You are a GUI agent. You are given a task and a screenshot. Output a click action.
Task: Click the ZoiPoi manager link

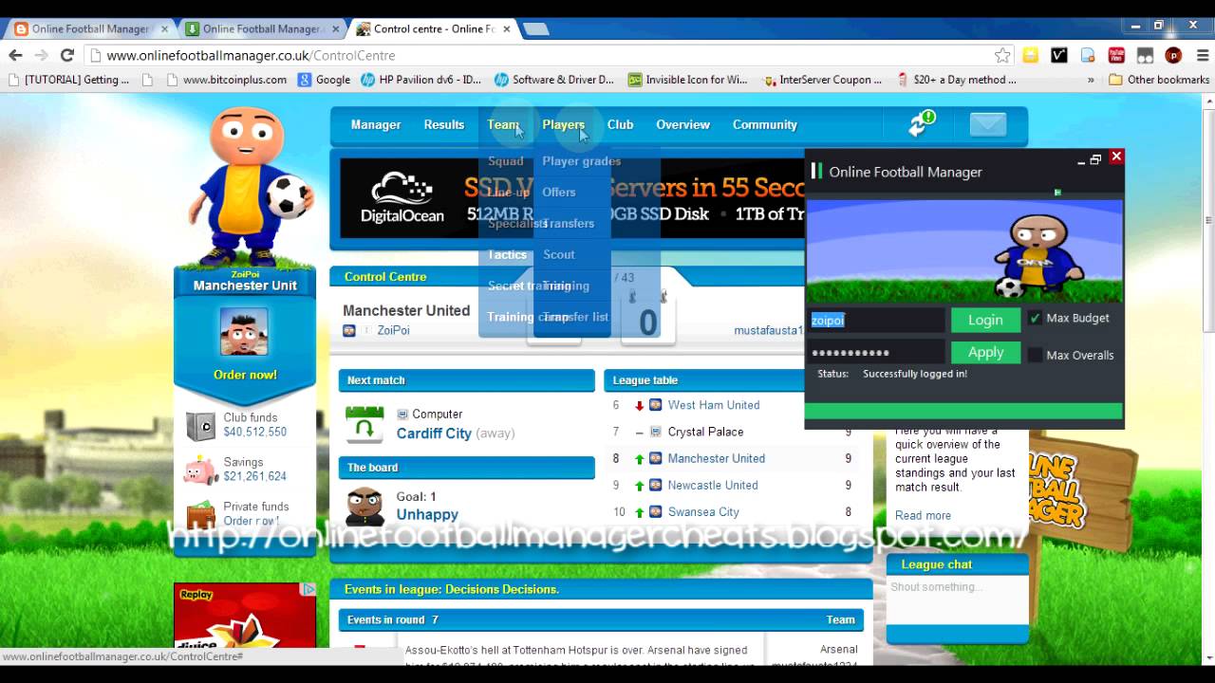coord(393,330)
